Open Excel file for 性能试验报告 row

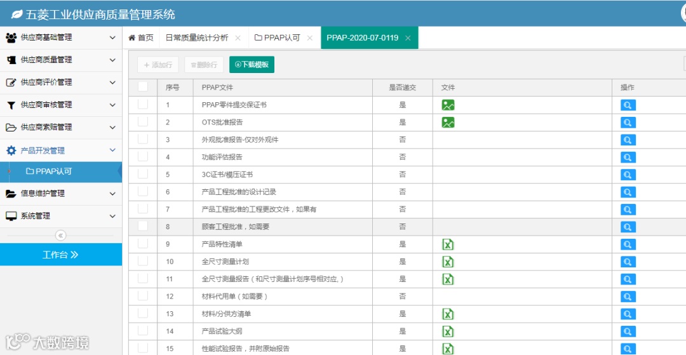[448, 349]
